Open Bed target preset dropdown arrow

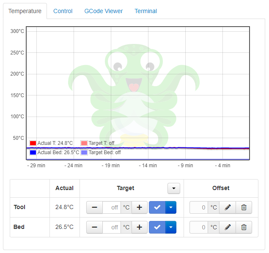click(171, 227)
